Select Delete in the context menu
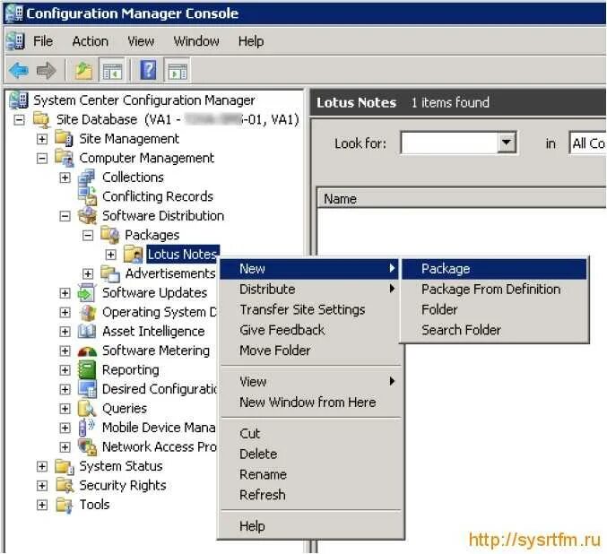 tap(309, 454)
